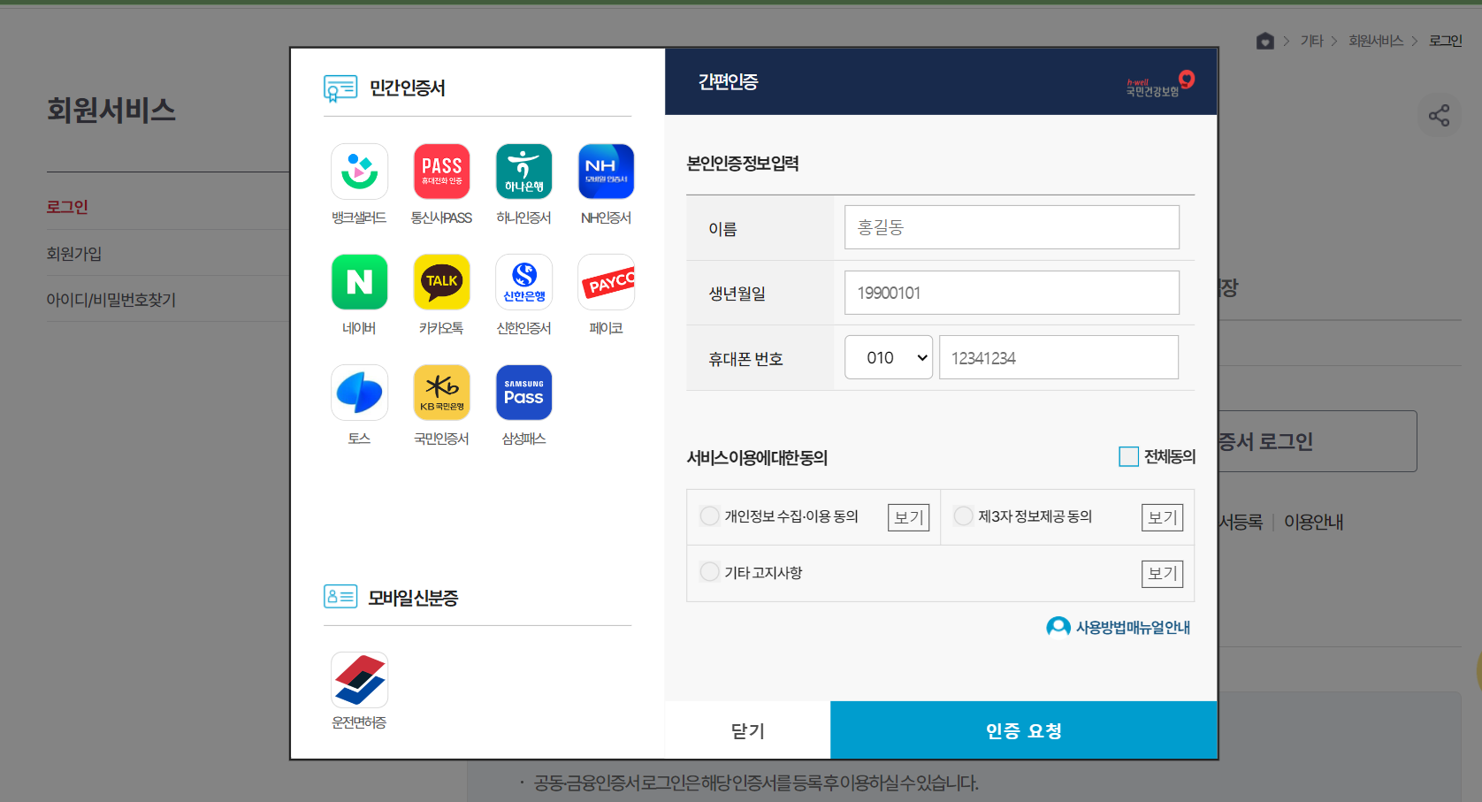The image size is (1482, 802).
Task: Select the 삼성패스 icon
Action: pos(523,393)
